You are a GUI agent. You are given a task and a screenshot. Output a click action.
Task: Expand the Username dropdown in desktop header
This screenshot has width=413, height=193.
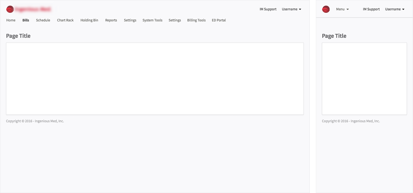tap(291, 9)
